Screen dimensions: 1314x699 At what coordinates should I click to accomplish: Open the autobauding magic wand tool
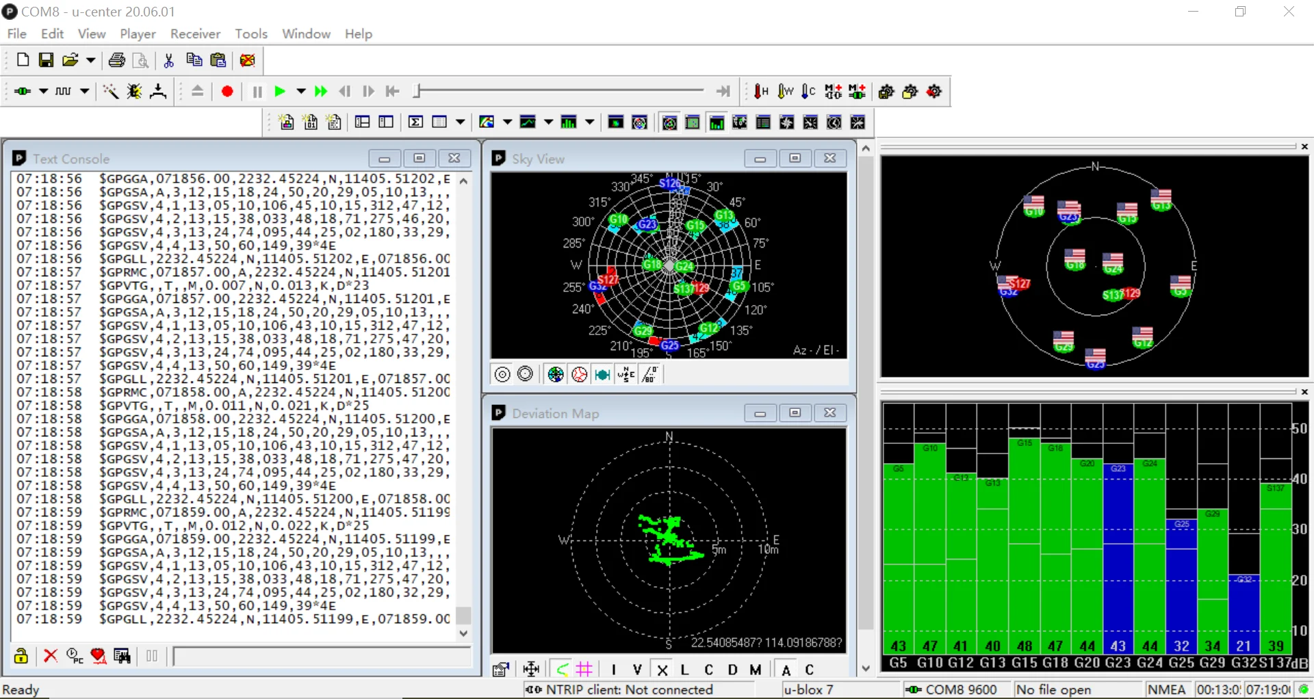click(x=109, y=92)
